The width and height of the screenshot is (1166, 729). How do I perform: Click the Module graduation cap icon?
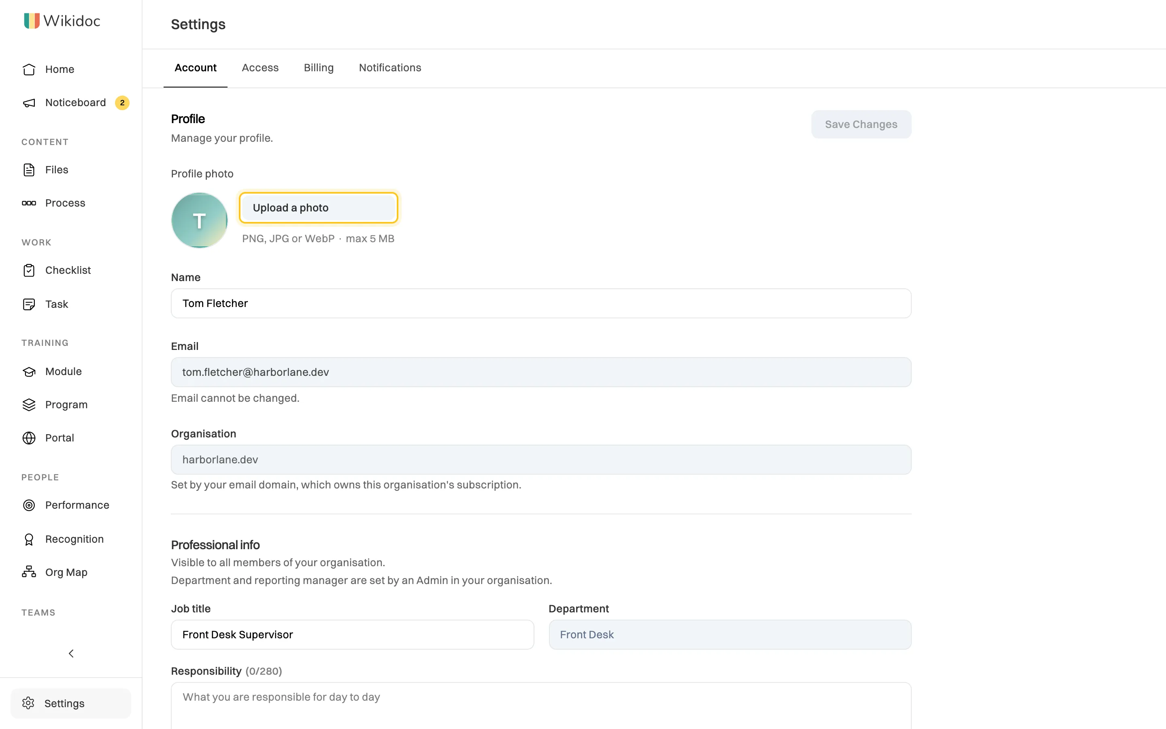[29, 372]
